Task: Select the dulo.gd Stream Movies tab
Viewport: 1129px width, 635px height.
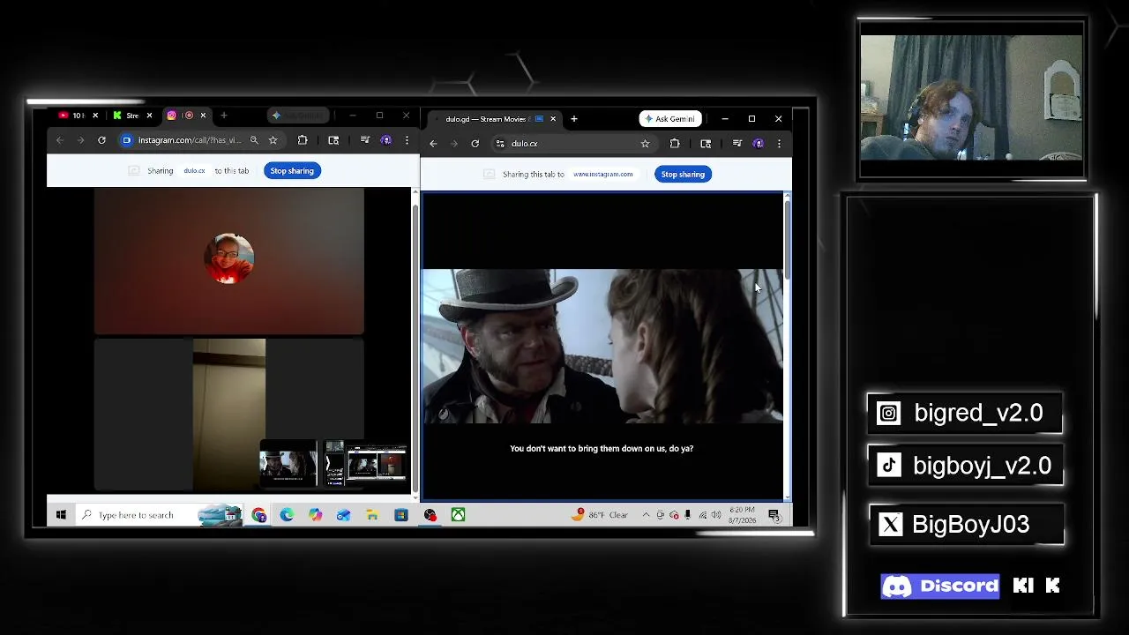Action: pos(492,119)
